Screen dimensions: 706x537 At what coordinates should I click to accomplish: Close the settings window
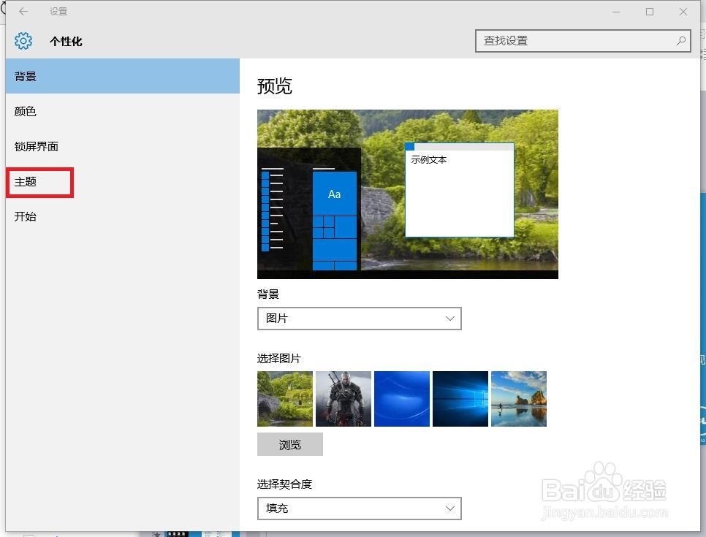[683, 12]
